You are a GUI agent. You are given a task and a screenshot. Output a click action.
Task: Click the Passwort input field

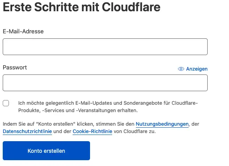pyautogui.click(x=105, y=83)
